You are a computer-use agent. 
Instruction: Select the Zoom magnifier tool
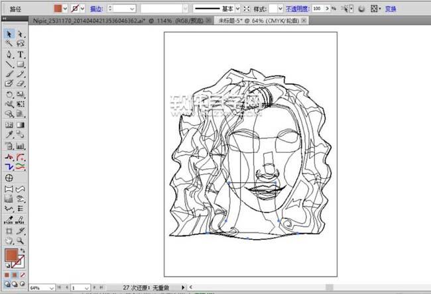[21, 240]
